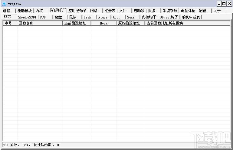The image size is (233, 150).
Task: Open the 系统中断表 sub-tab
Action: pos(191,17)
